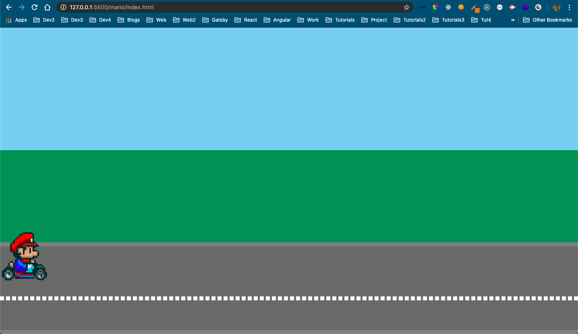The image size is (578, 334).
Task: Open the Angular bookmarks folder
Action: [x=277, y=20]
